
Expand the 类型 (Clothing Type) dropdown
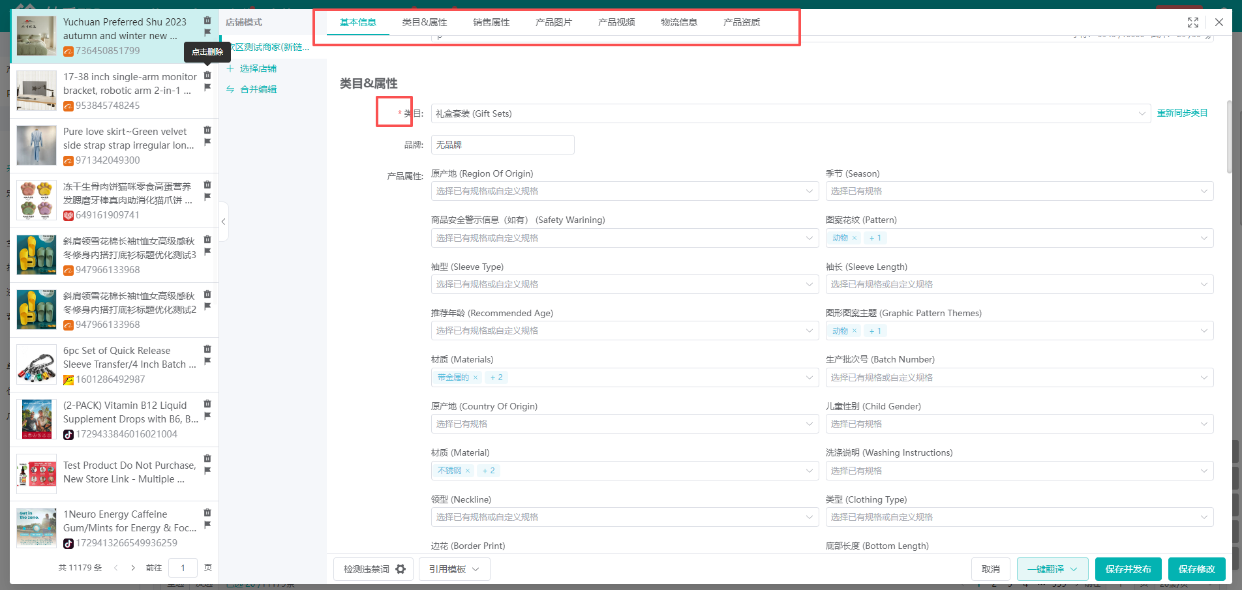tap(1020, 517)
